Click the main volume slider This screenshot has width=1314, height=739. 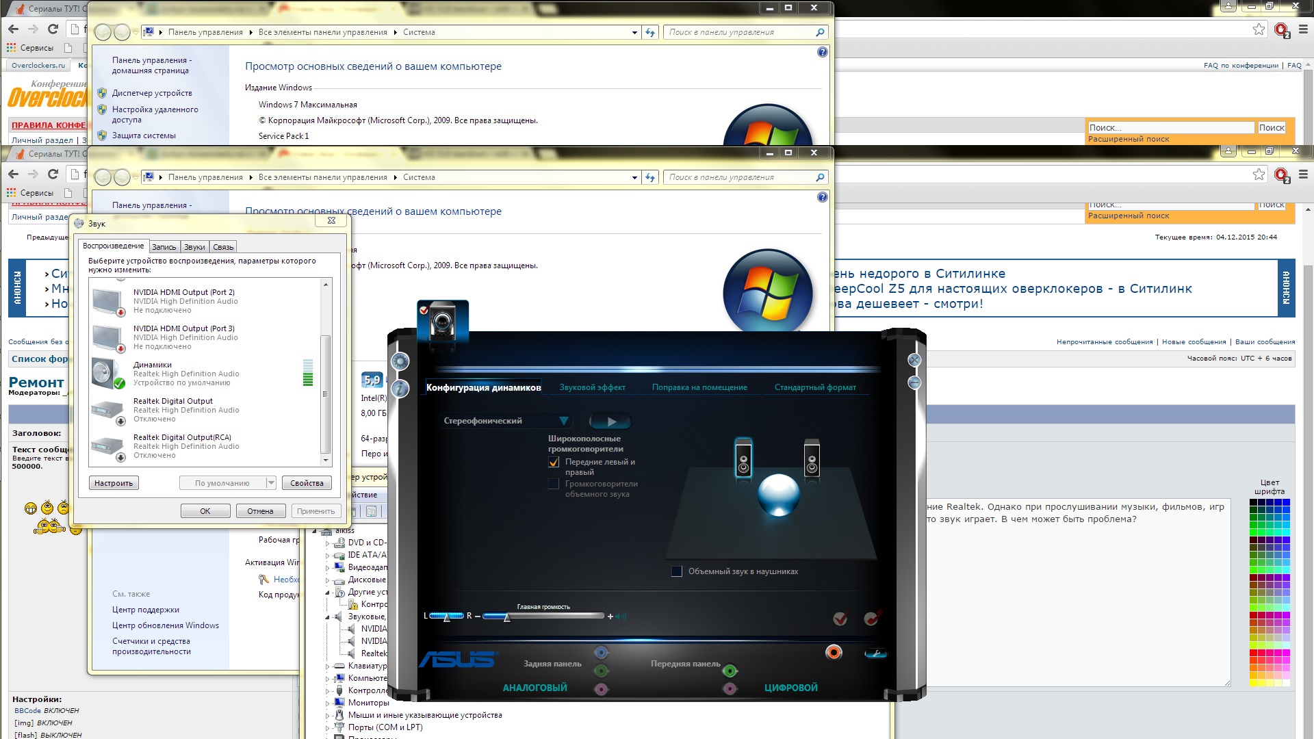point(507,617)
